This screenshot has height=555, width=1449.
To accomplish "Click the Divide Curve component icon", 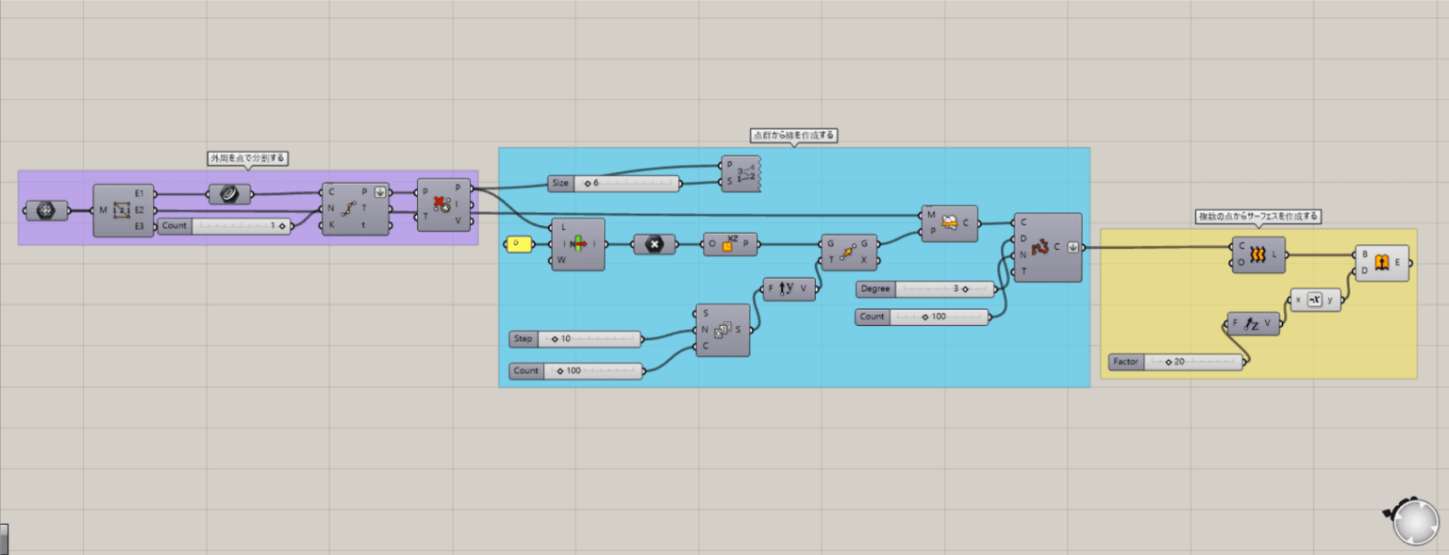I will [348, 209].
